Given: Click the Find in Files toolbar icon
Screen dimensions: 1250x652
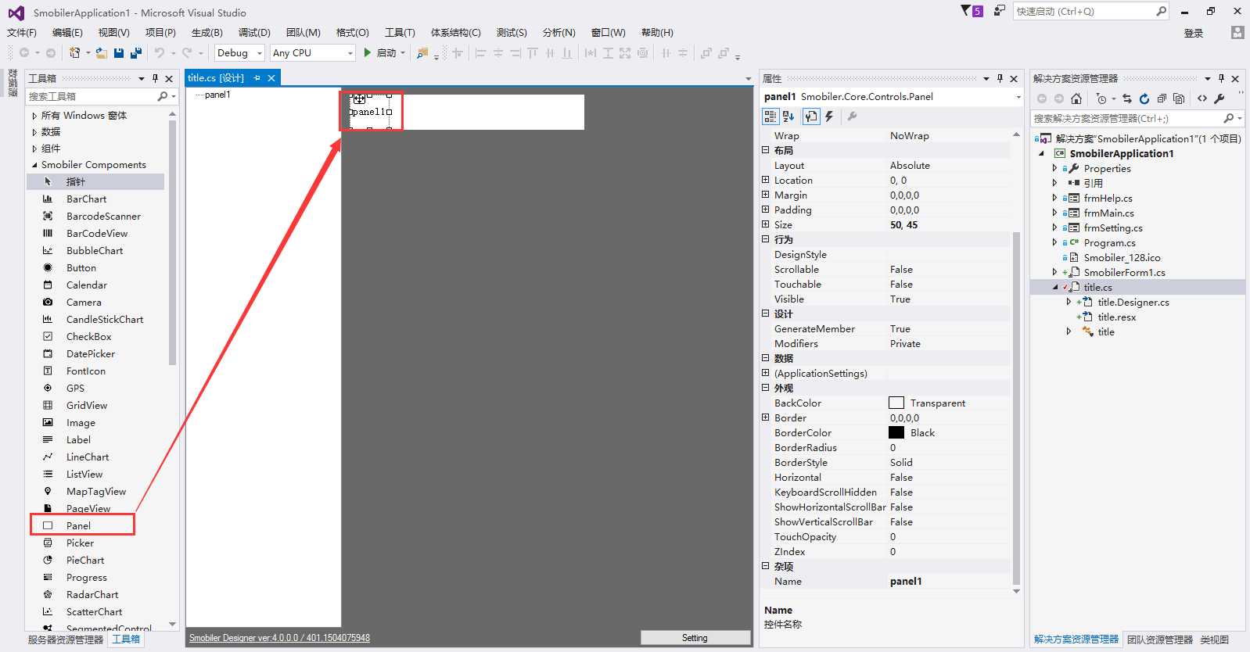Looking at the screenshot, I should pyautogui.click(x=422, y=53).
